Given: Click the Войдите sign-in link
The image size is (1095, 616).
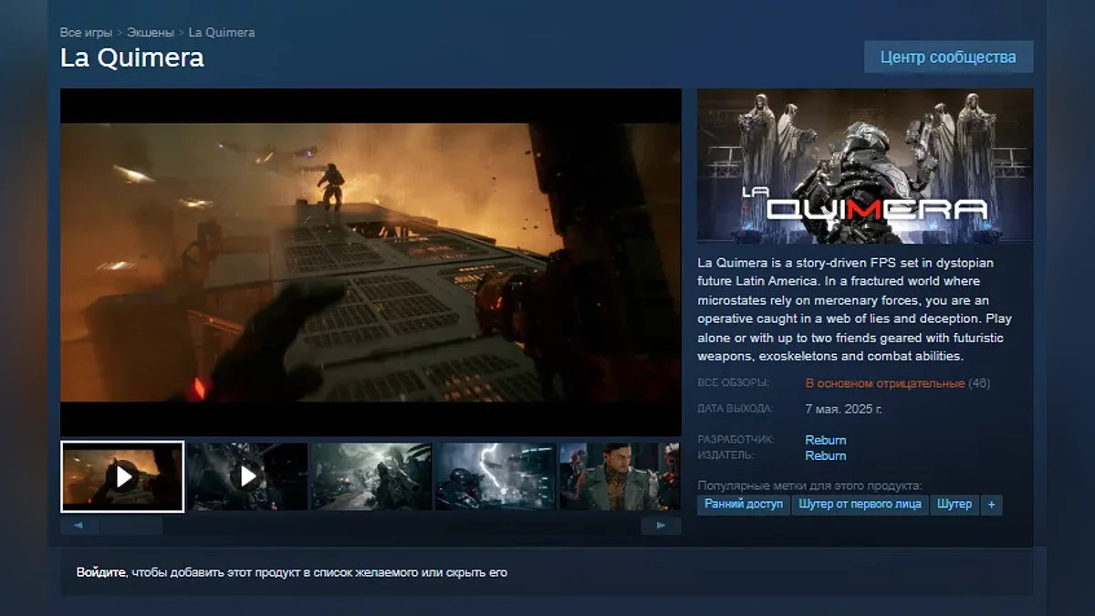Looking at the screenshot, I should [100, 573].
